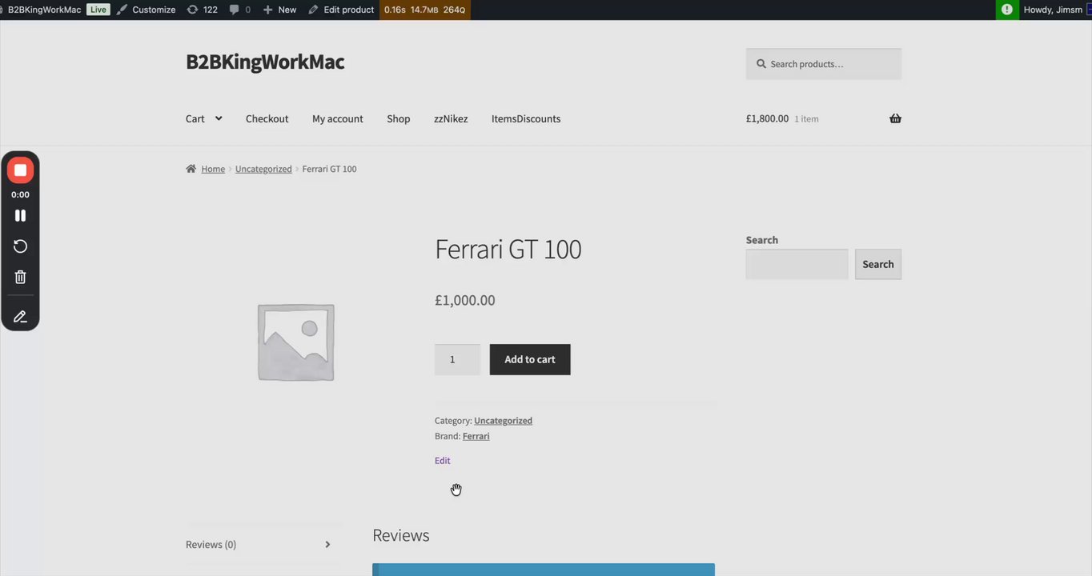
Task: Open the query monitor stats 0.16s 14.7MB
Action: click(424, 10)
